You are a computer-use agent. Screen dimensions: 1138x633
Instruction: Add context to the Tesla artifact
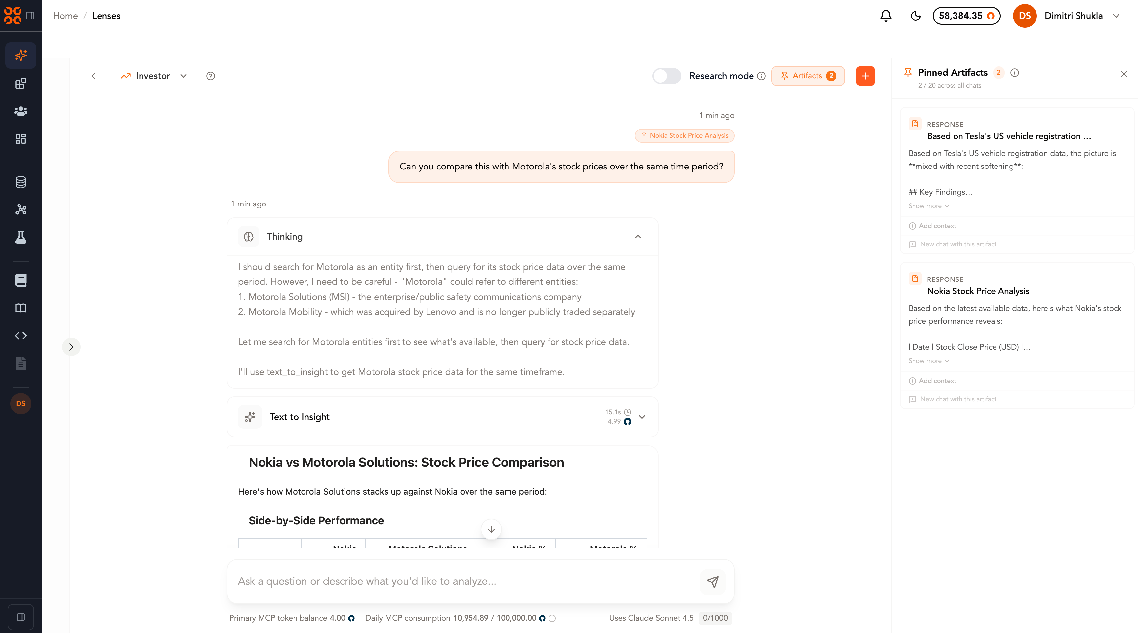tap(932, 226)
